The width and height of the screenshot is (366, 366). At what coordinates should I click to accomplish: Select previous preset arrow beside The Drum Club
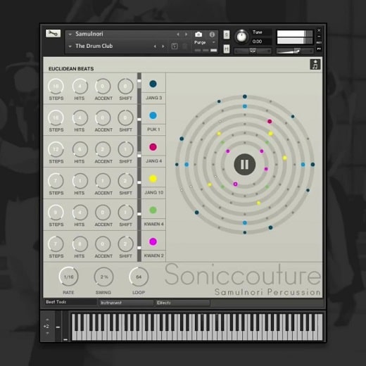pos(155,46)
